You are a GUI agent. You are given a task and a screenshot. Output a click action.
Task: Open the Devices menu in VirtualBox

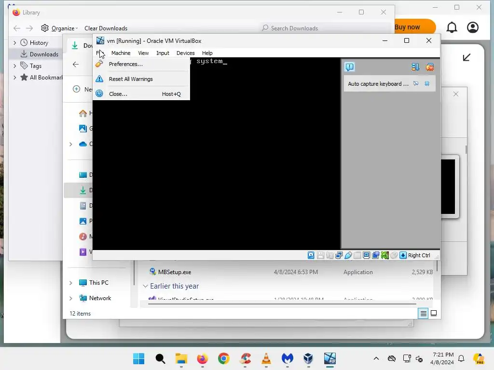(186, 53)
